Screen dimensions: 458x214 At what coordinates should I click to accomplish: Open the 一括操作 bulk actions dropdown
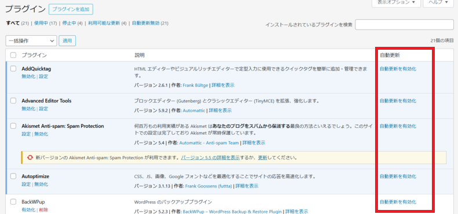[31, 41]
